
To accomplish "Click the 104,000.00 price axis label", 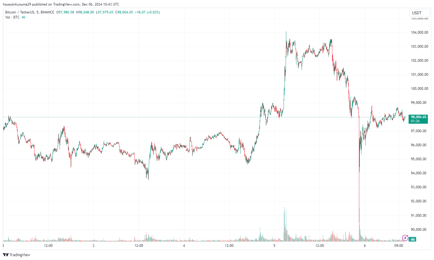I will coord(419,32).
